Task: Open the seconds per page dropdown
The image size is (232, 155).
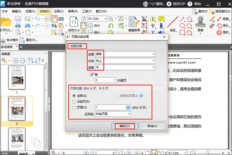Action: 105,80
